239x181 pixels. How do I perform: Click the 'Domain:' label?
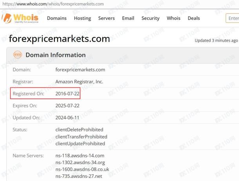[x=22, y=69]
